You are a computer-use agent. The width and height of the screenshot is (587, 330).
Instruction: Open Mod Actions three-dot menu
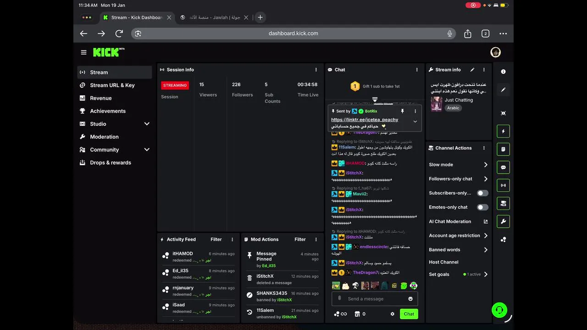[x=316, y=239]
